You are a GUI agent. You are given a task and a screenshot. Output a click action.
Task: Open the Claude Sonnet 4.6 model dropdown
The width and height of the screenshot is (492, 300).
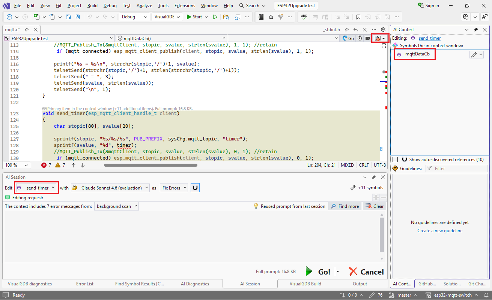110,188
